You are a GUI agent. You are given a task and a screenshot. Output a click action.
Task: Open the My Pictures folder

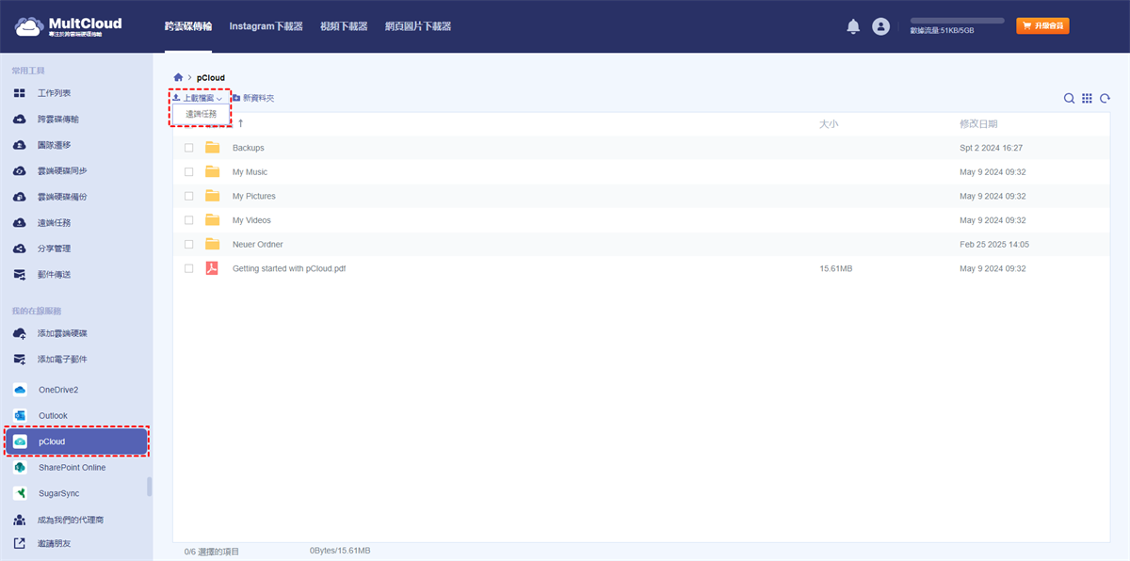(254, 196)
